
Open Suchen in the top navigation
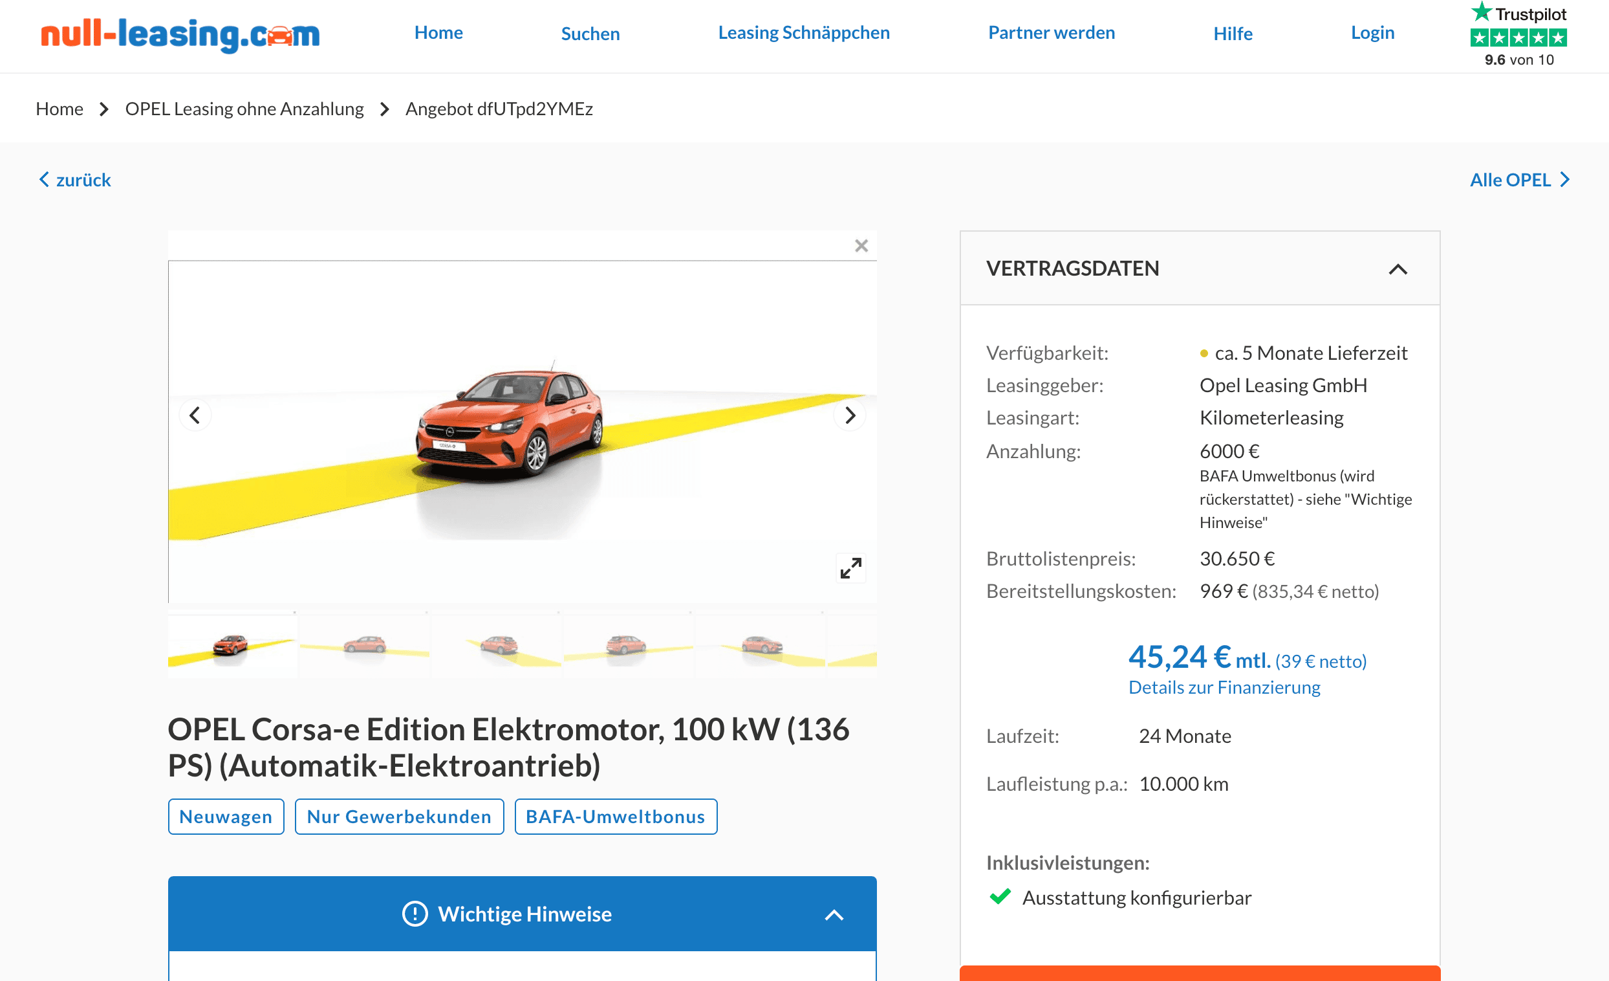coord(590,34)
